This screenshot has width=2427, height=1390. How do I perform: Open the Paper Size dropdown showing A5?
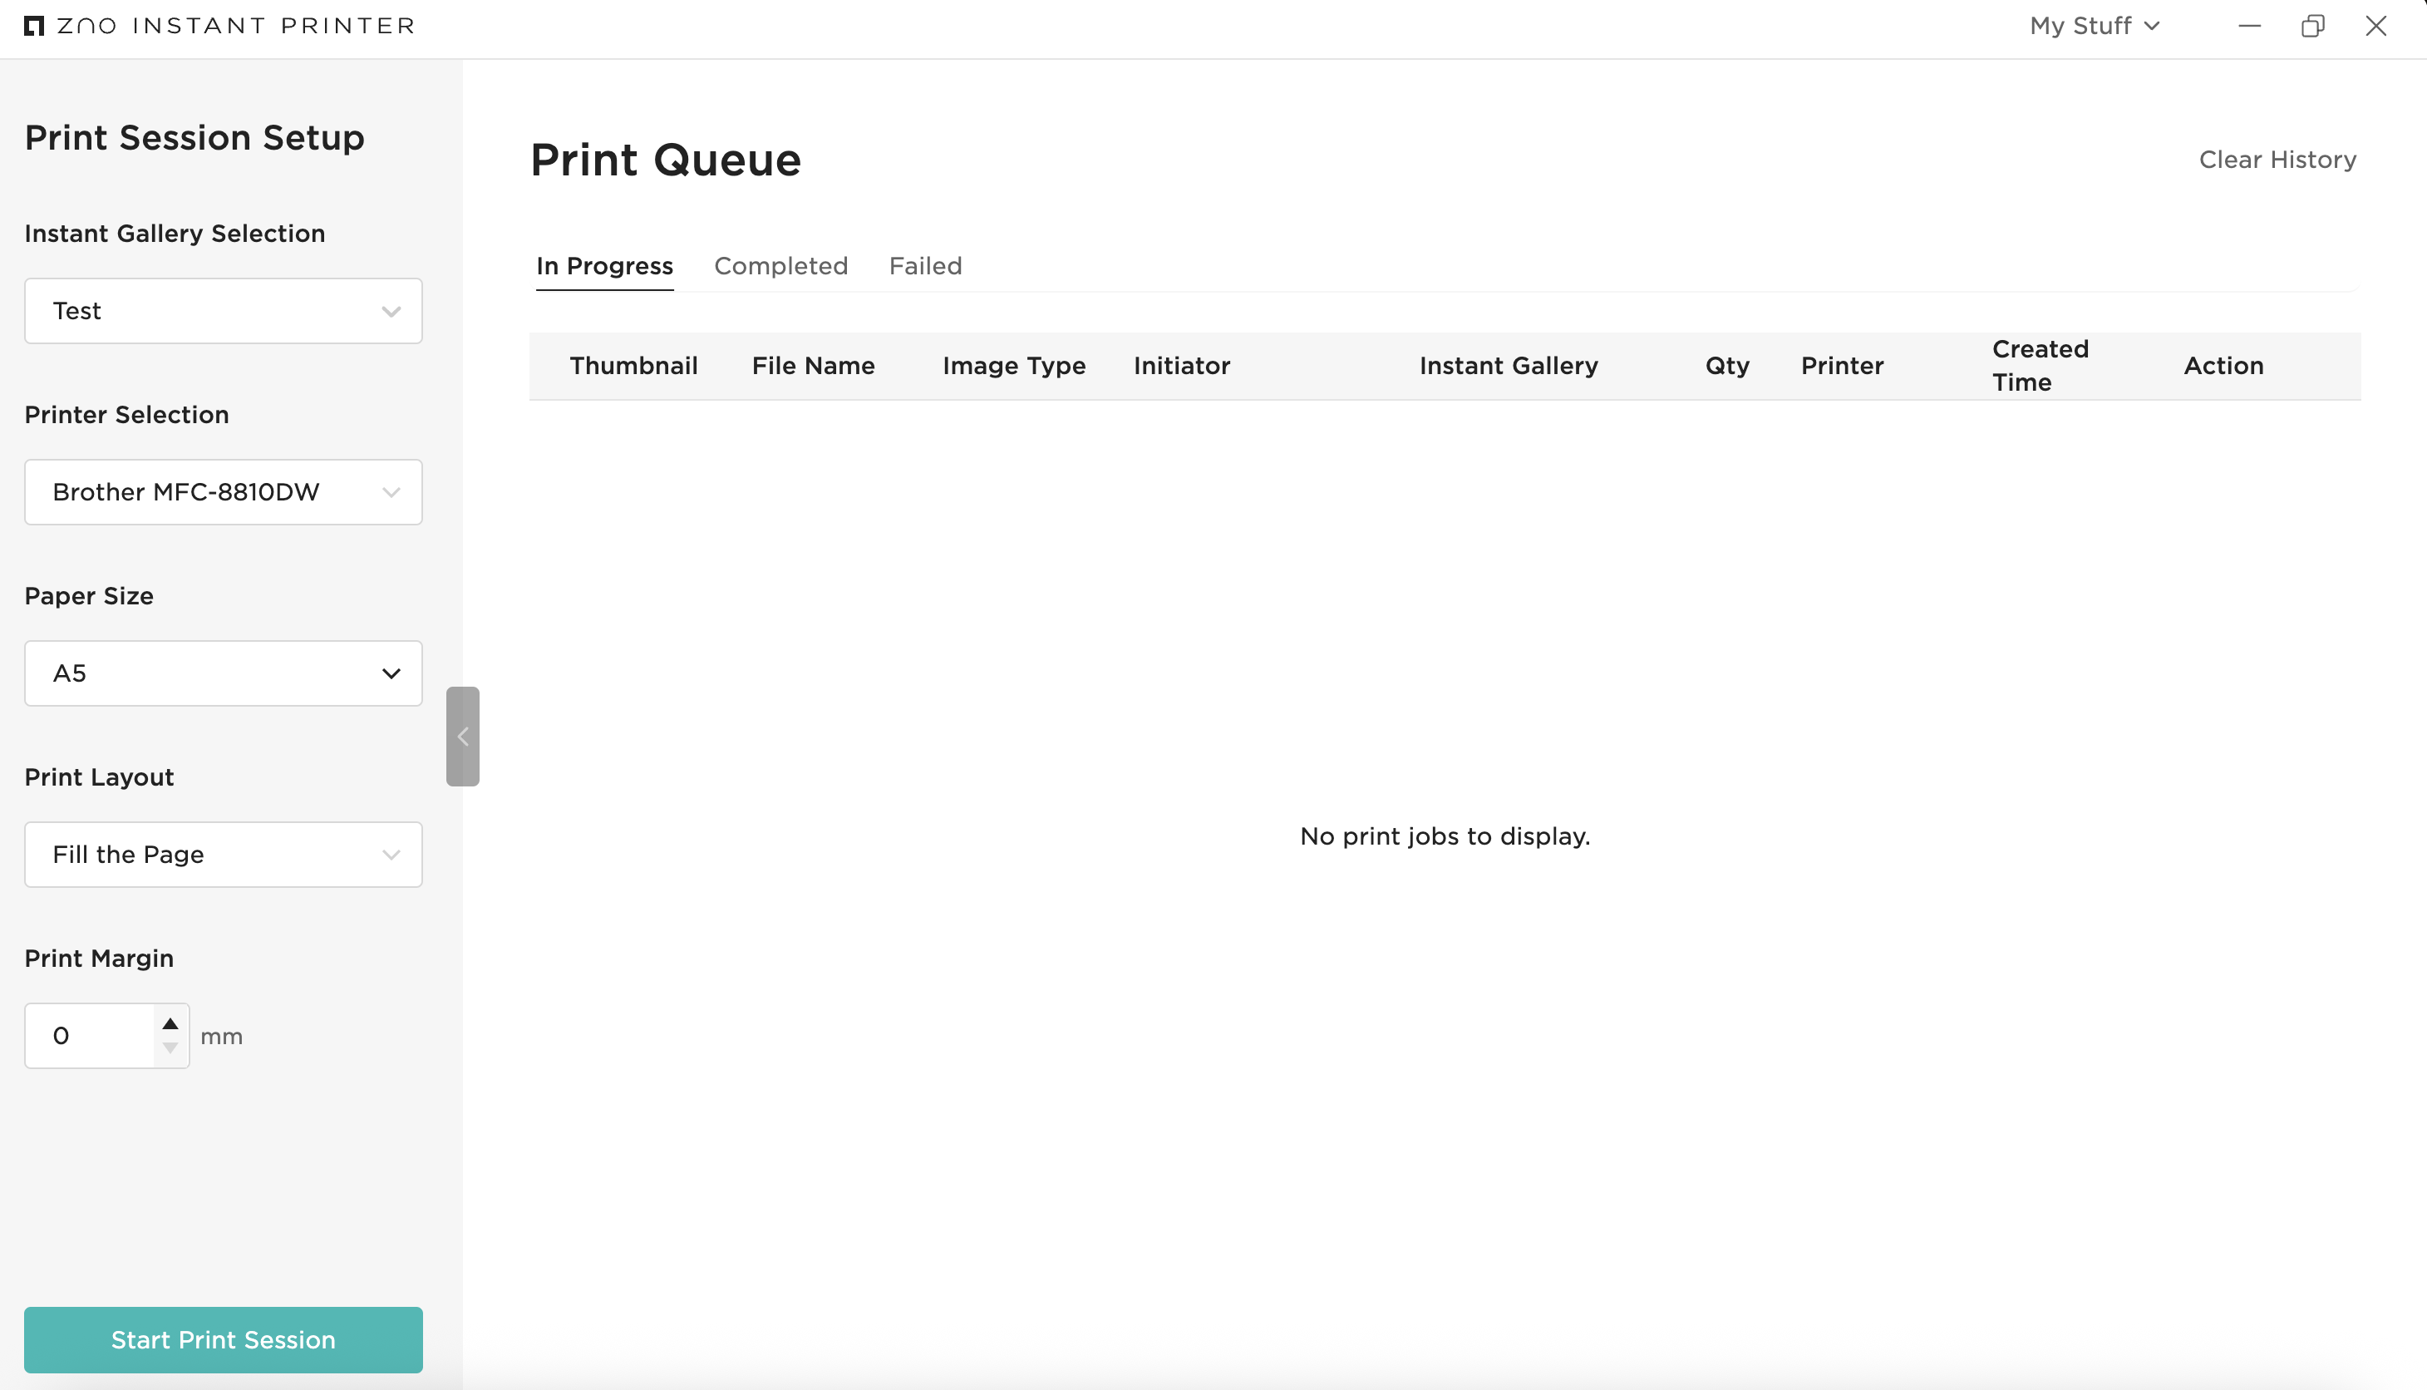pyautogui.click(x=223, y=673)
